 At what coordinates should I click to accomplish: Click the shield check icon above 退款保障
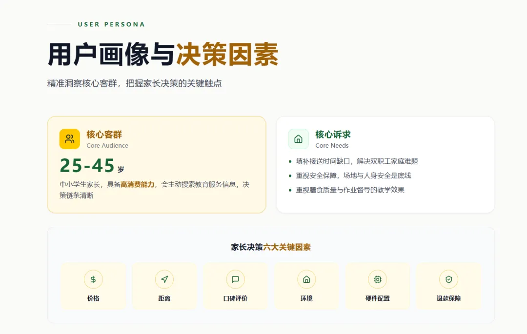point(449,279)
